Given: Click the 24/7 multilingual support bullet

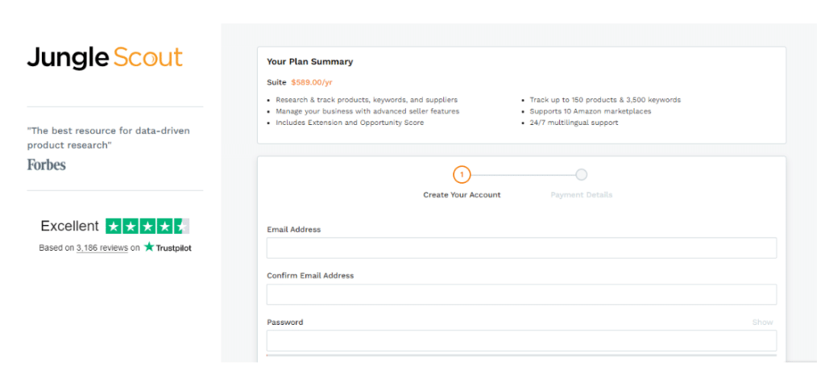Looking at the screenshot, I should 574,123.
